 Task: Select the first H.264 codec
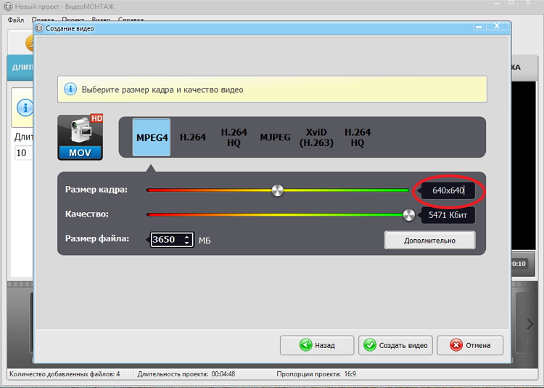[x=193, y=137]
